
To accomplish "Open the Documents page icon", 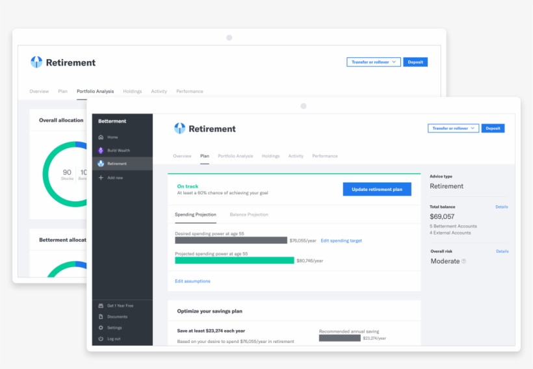I will tap(101, 316).
